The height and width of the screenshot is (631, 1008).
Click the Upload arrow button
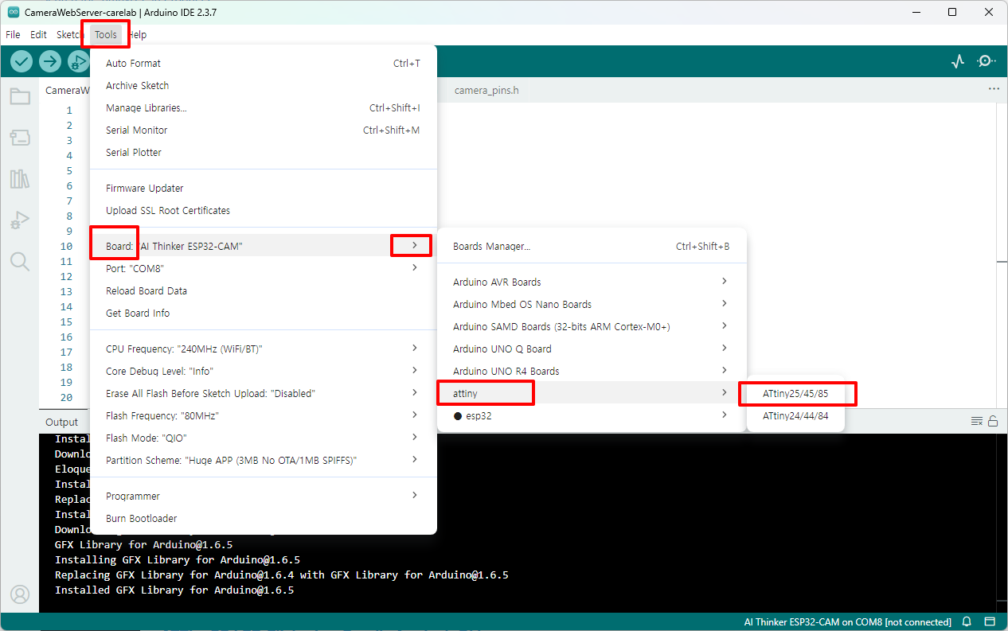(50, 61)
